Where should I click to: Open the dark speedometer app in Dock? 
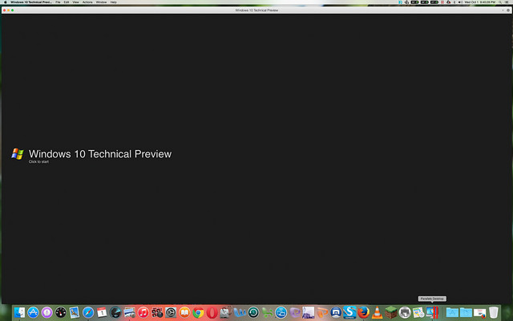pyautogui.click(x=115, y=312)
